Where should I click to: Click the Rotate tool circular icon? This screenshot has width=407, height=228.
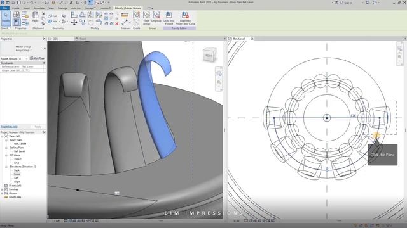click(x=90, y=23)
